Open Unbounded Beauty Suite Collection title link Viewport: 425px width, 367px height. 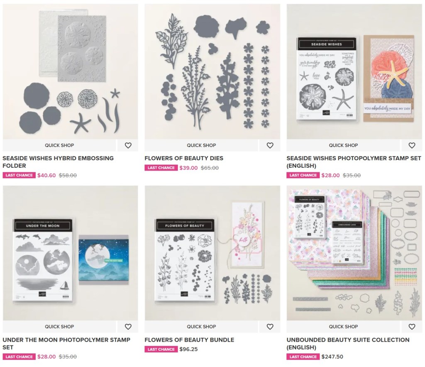348,343
